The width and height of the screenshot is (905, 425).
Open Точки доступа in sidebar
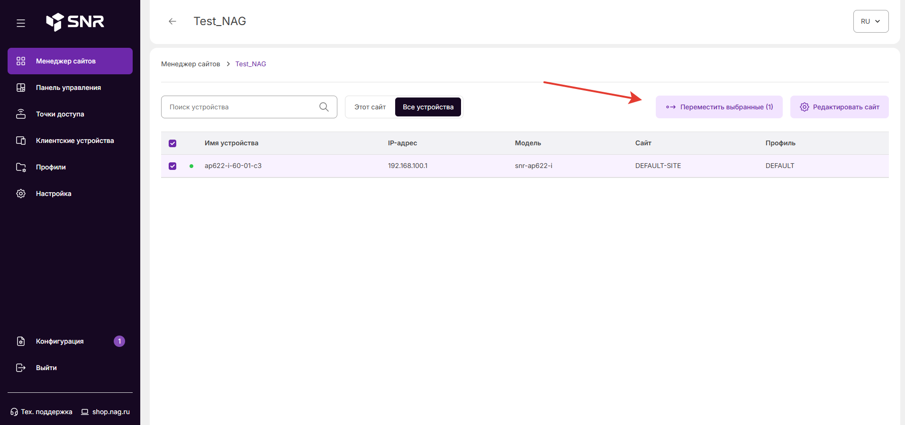pyautogui.click(x=70, y=114)
